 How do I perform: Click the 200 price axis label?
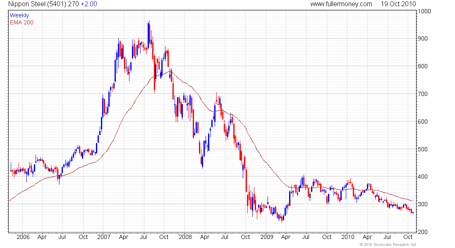[423, 232]
